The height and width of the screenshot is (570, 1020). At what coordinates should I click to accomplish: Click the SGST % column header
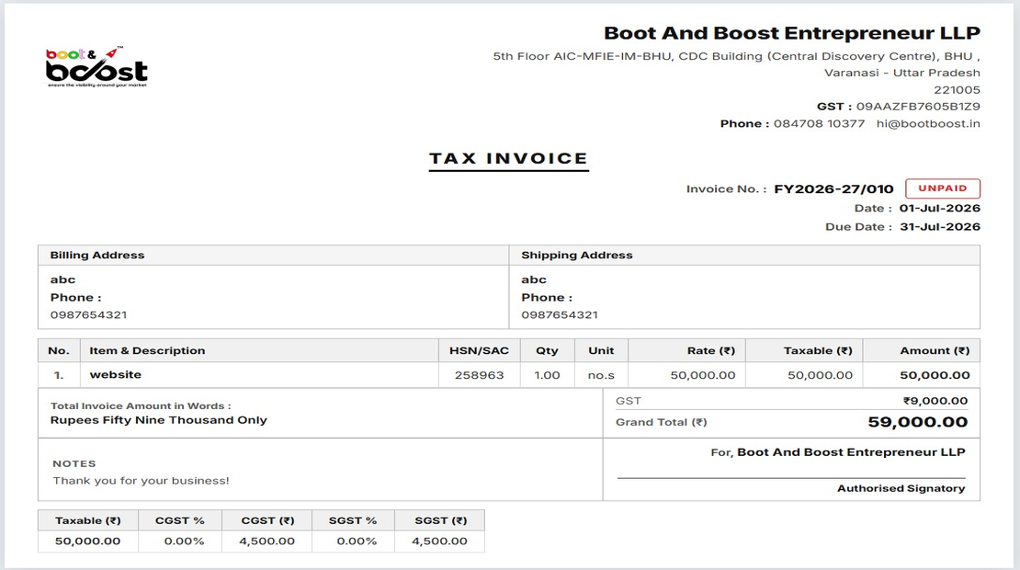pos(353,521)
